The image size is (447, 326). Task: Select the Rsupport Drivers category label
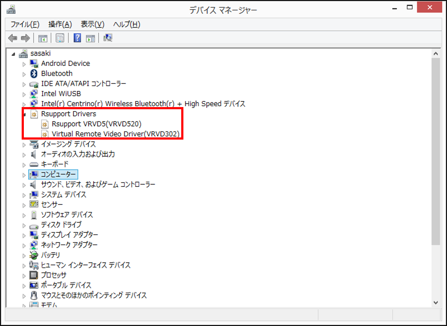69,114
